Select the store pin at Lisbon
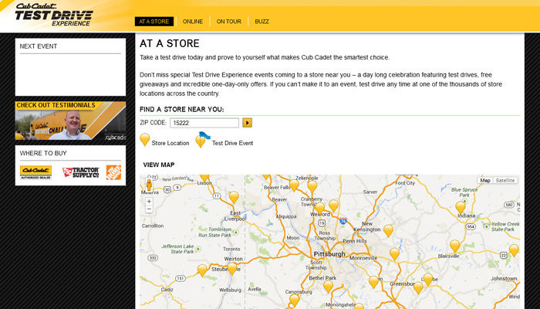The width and height of the screenshot is (540, 309). [x=204, y=178]
